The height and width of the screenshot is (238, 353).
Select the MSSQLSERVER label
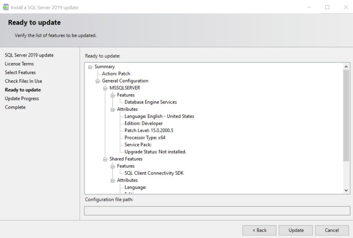coord(125,88)
